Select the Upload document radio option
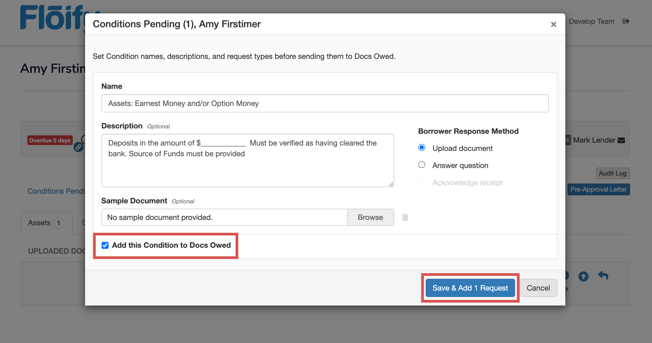Image resolution: width=652 pixels, height=343 pixels. 421,148
